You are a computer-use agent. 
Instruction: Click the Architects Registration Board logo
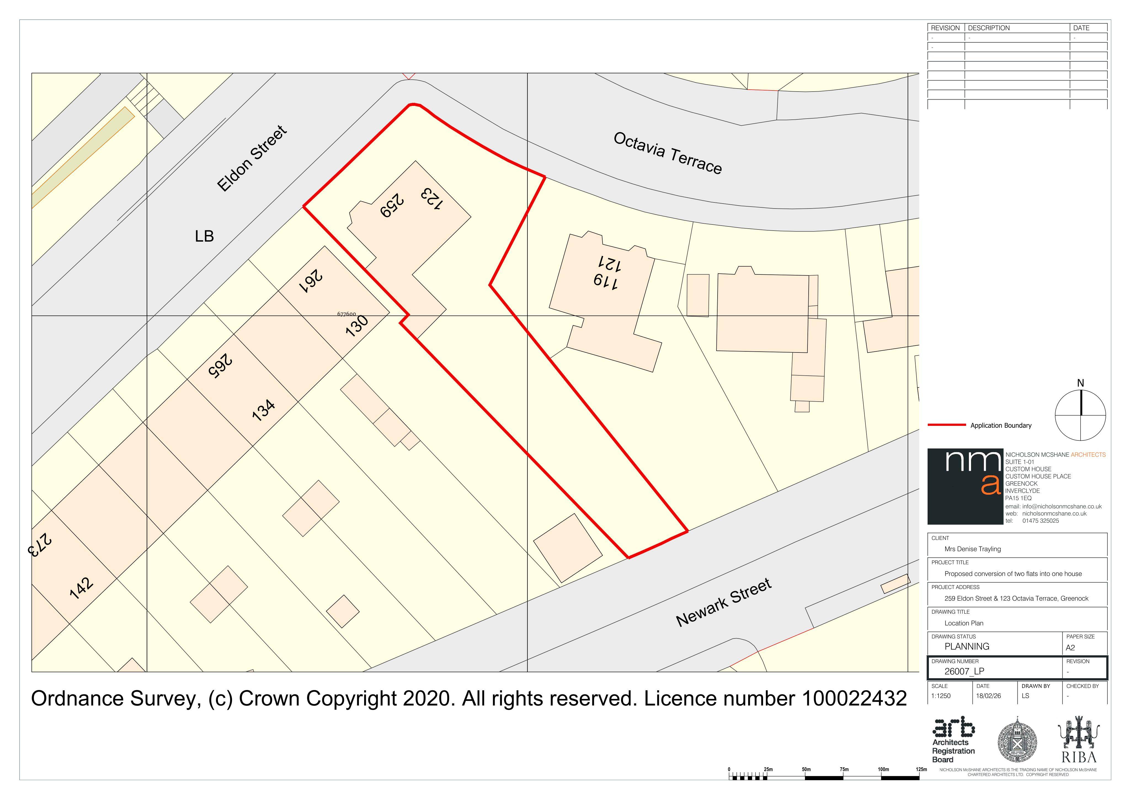point(953,739)
